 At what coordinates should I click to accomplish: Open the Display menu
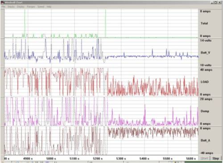(x=21, y=7)
